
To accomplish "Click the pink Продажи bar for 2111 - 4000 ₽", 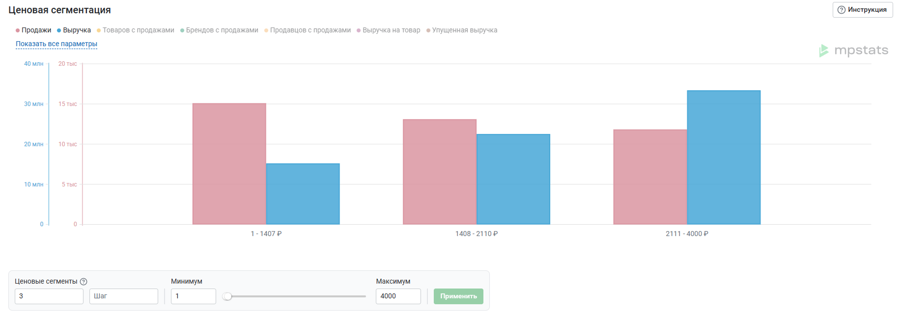I will [650, 177].
